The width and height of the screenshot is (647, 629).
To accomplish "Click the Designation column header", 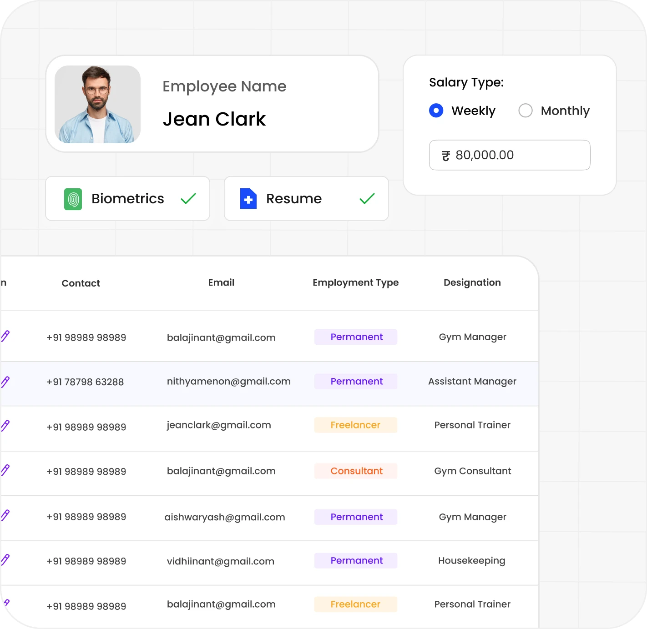I will pyautogui.click(x=472, y=283).
